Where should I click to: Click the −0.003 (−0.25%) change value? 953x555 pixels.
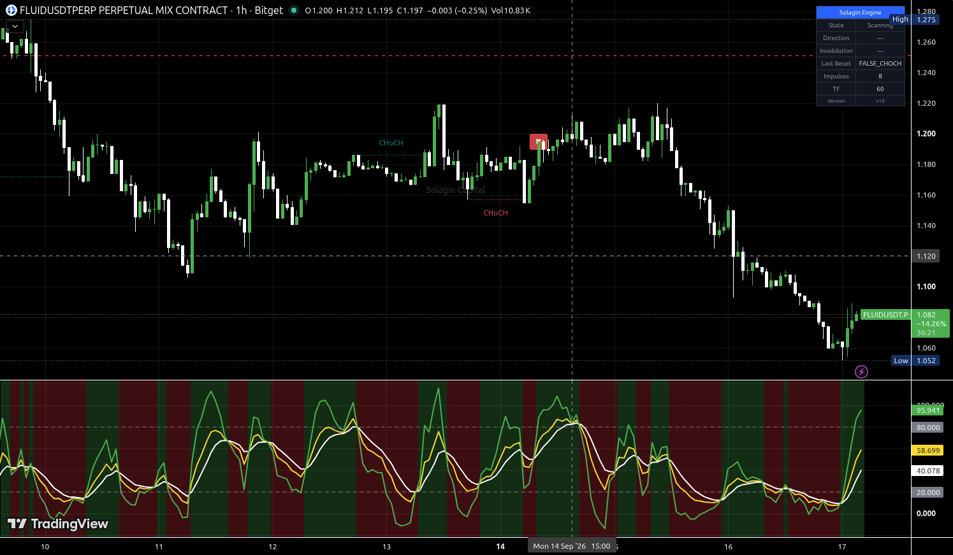456,10
